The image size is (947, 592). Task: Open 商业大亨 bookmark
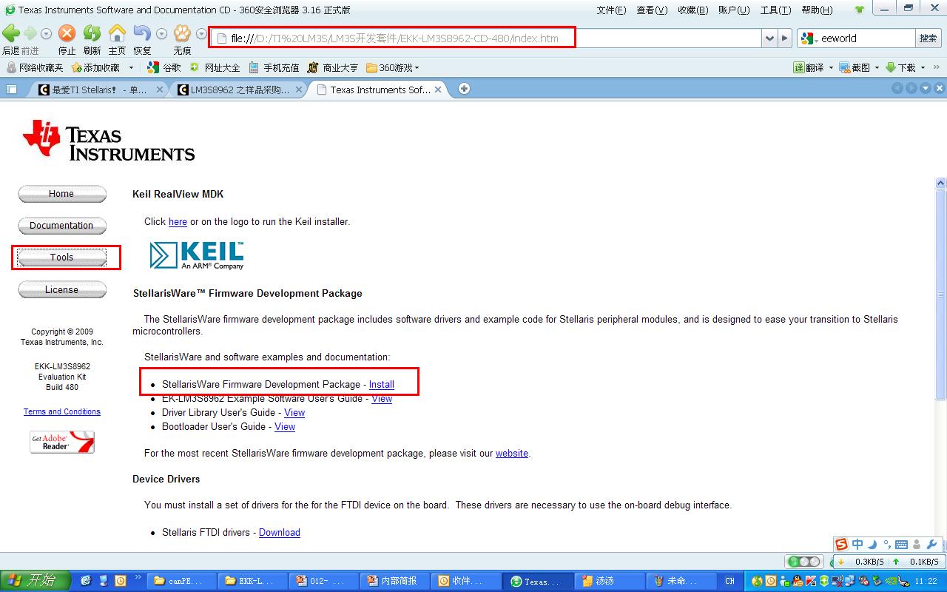pos(333,67)
